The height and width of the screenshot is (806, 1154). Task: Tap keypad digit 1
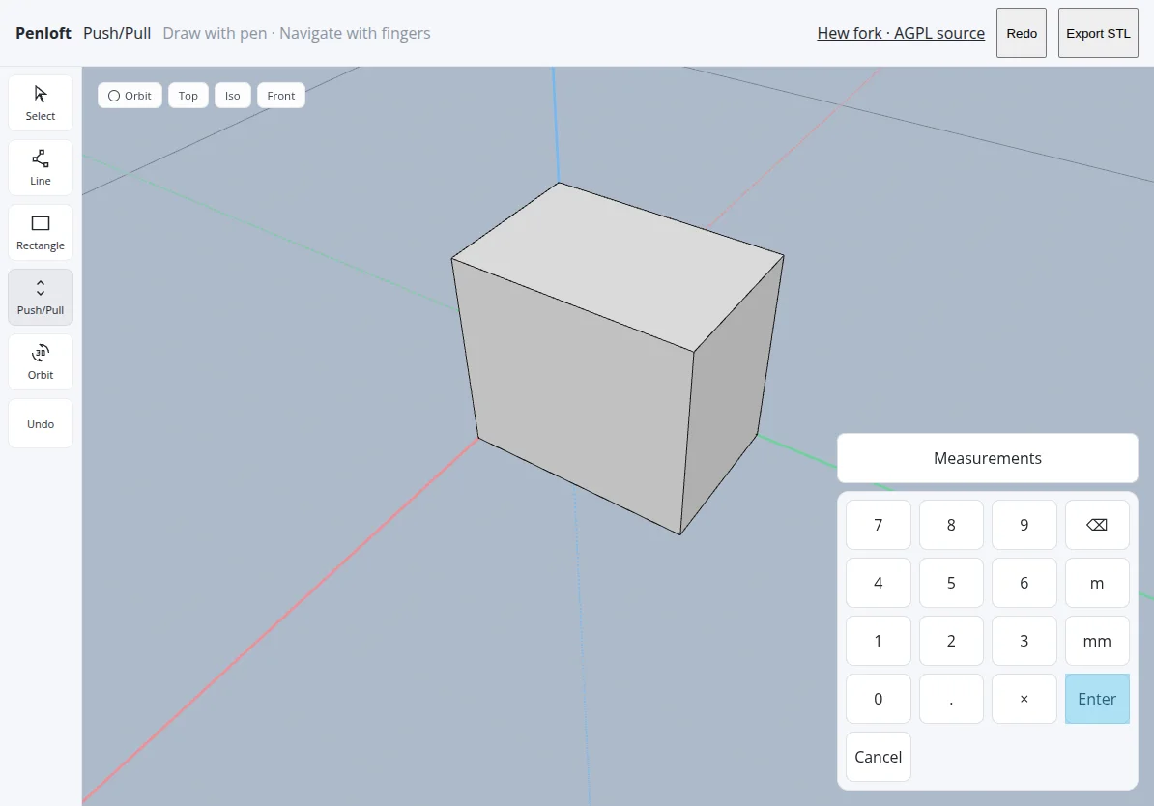[878, 641]
